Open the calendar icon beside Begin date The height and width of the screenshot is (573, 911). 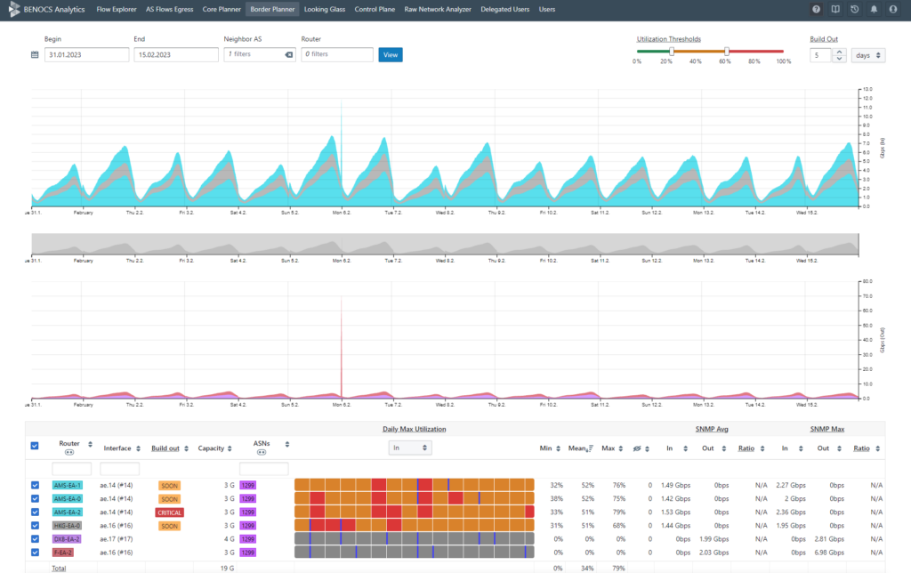click(33, 54)
